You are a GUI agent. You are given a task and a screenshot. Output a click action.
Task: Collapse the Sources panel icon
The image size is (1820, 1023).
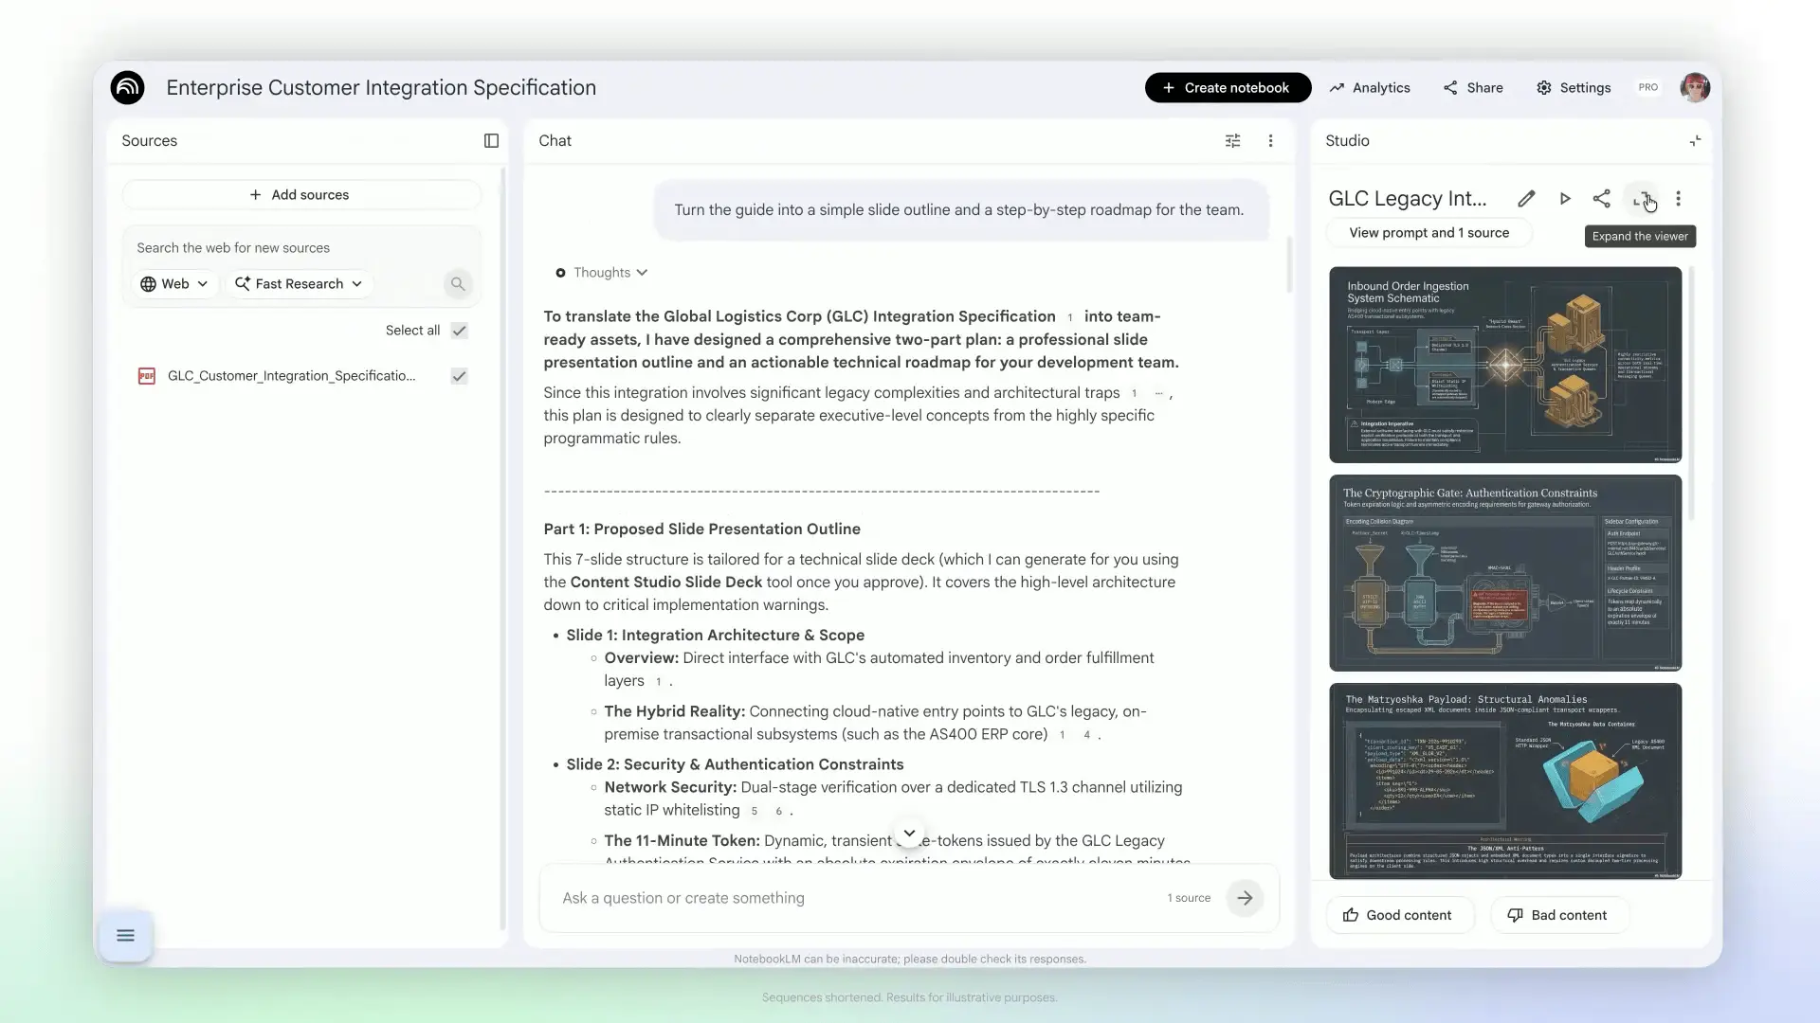click(x=491, y=140)
